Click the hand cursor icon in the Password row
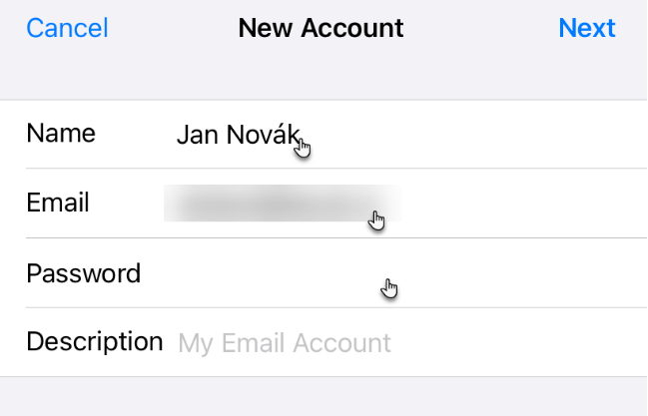This screenshot has width=648, height=416. pos(388,288)
